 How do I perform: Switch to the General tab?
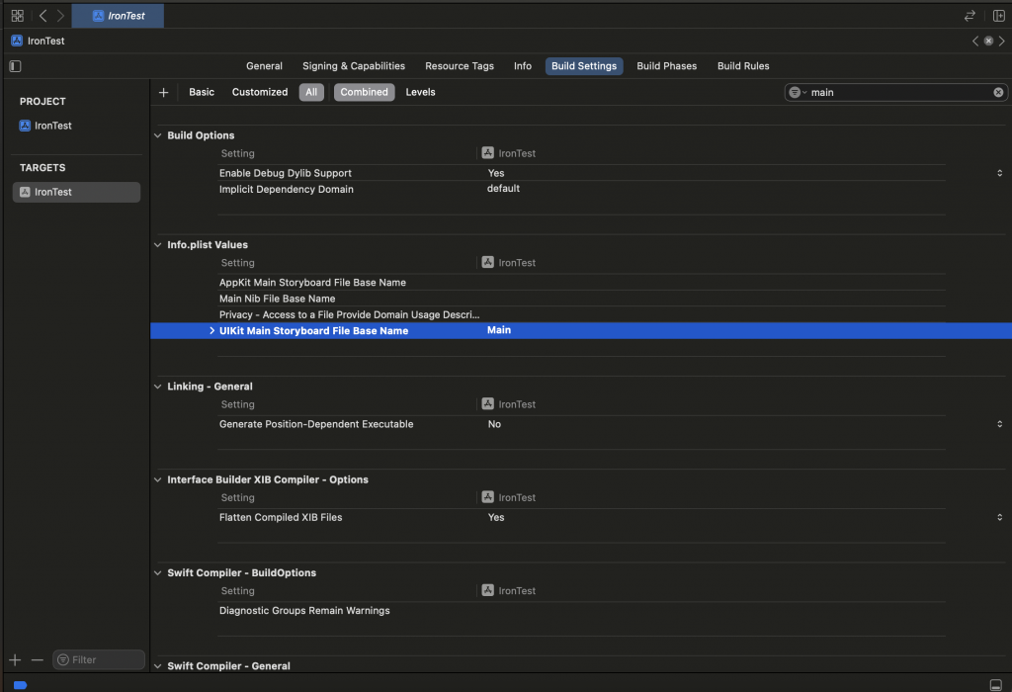[x=264, y=66]
